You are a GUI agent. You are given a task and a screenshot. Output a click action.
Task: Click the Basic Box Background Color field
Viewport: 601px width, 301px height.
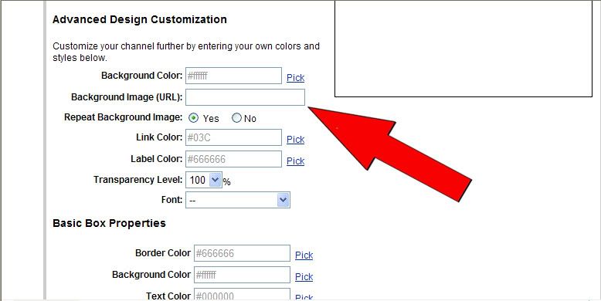(x=242, y=275)
